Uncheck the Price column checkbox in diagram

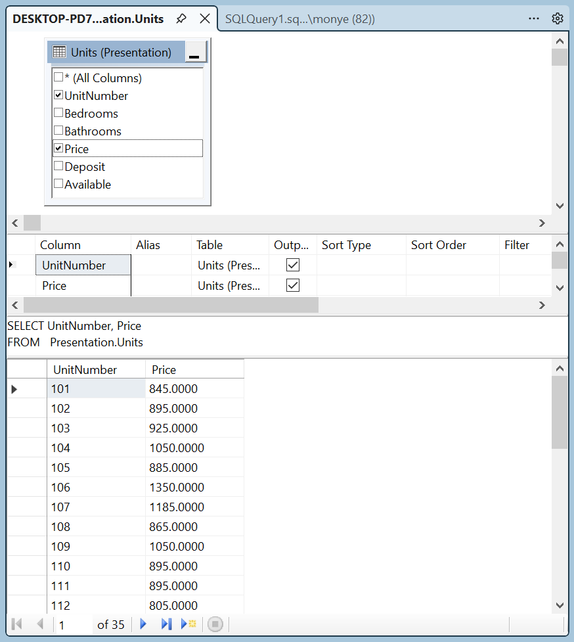pos(58,149)
